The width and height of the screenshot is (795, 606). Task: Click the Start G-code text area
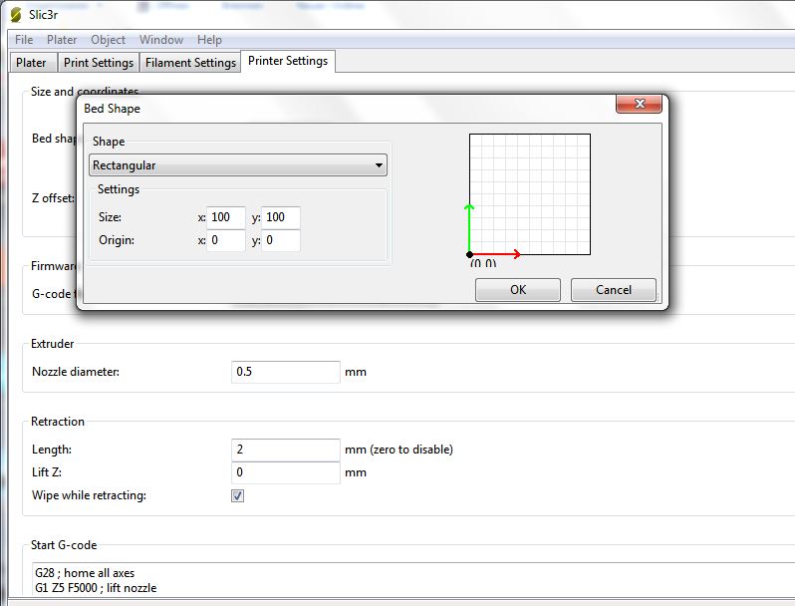click(x=413, y=580)
